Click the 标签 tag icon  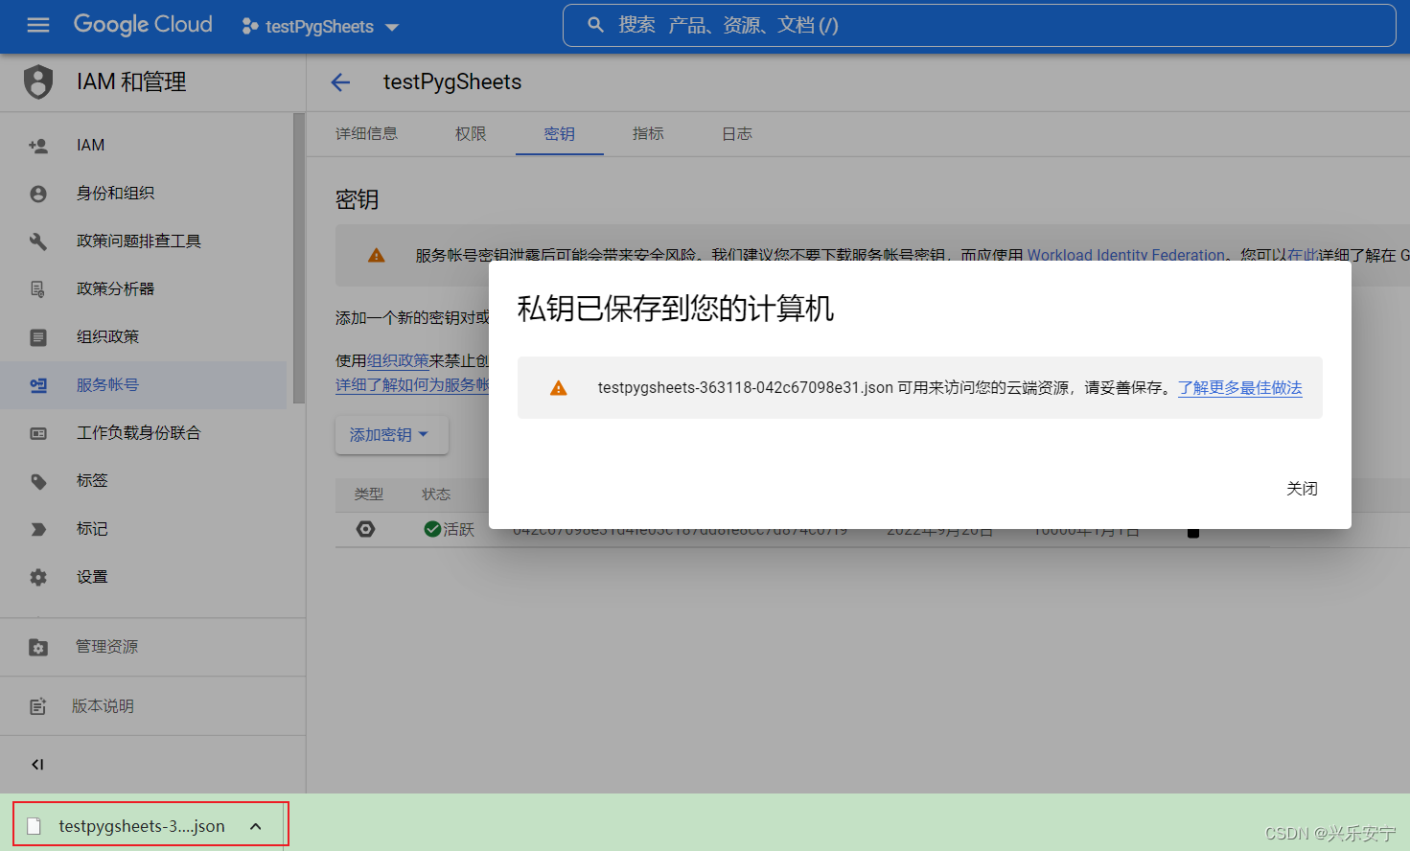pyautogui.click(x=38, y=480)
